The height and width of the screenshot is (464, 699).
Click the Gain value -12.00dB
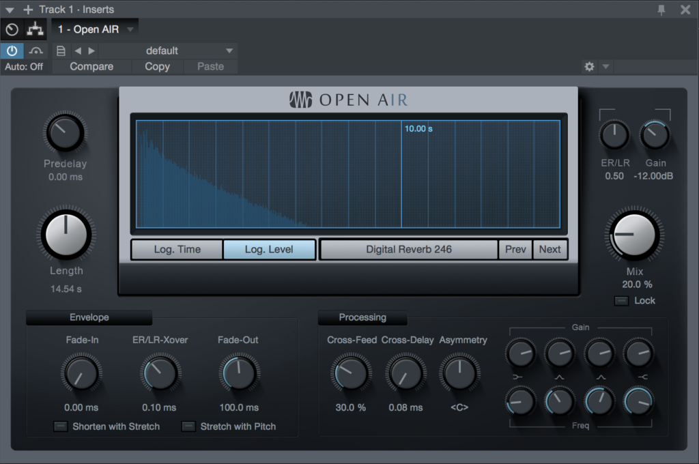(653, 176)
